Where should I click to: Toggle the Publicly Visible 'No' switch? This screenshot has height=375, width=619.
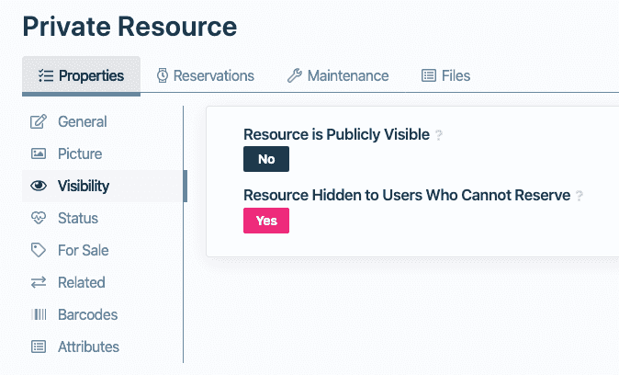click(x=266, y=159)
